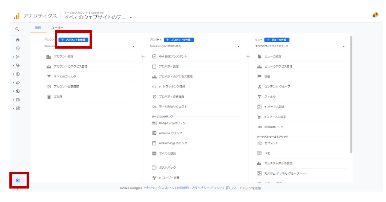Viewport: 386px width, 202px height.
Task: Click the bar chart icon beside マルチチャネルの設定
Action: point(259,163)
